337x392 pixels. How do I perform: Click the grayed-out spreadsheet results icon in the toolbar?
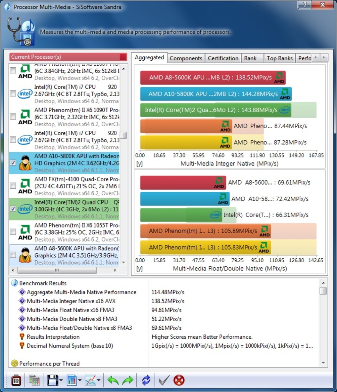[34, 381]
